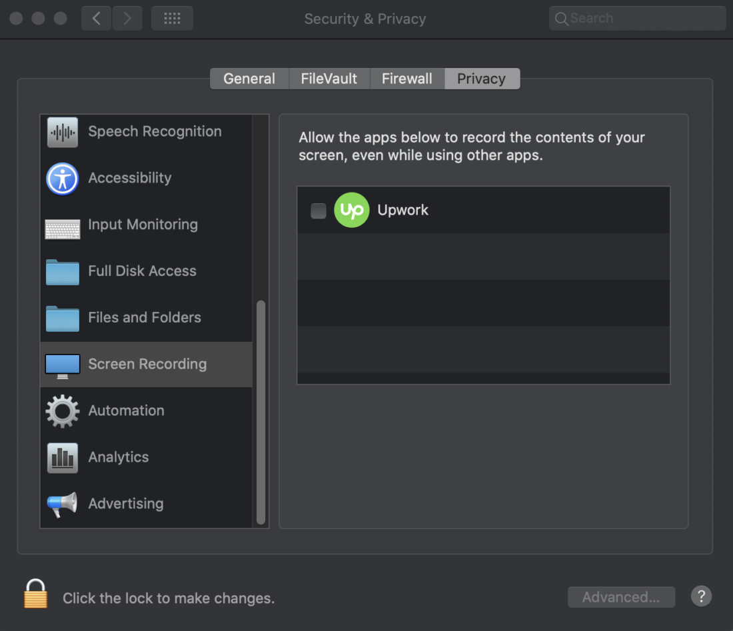Click the Advertising megaphone icon
The height and width of the screenshot is (631, 733).
tap(62, 504)
